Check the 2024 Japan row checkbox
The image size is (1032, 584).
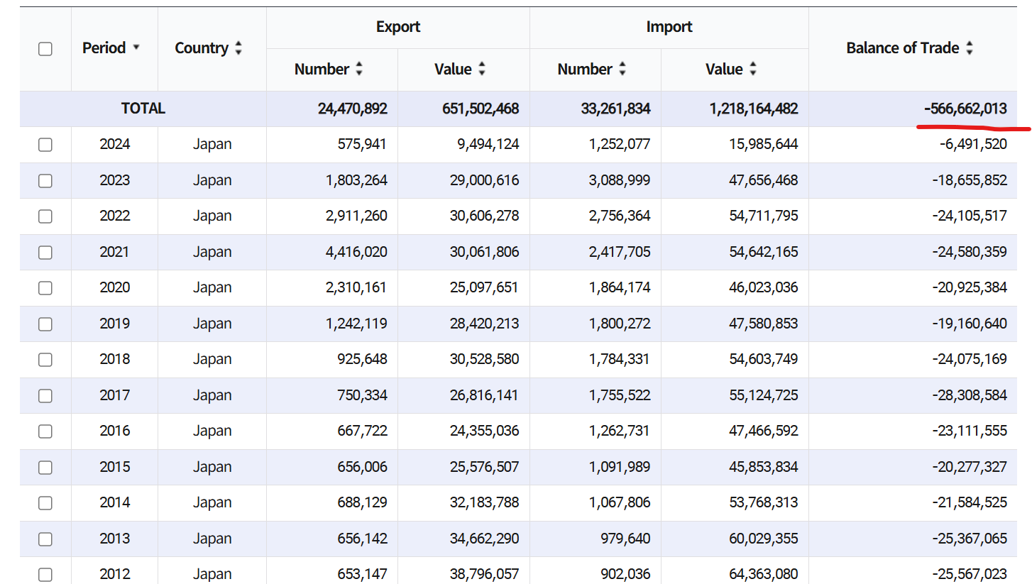tap(45, 145)
